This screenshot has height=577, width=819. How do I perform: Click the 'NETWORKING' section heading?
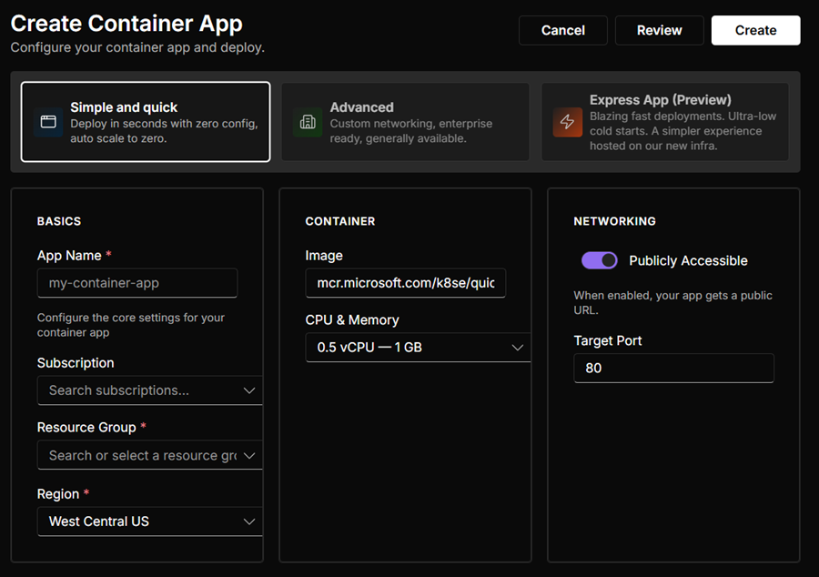(x=615, y=221)
